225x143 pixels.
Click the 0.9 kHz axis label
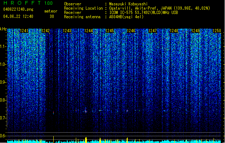tap(3, 82)
